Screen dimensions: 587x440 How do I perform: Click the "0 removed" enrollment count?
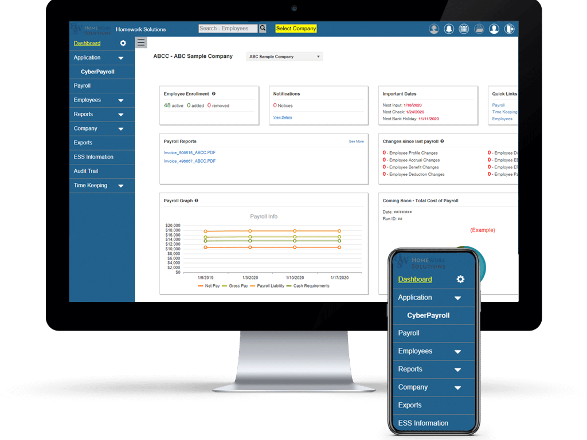(x=218, y=105)
